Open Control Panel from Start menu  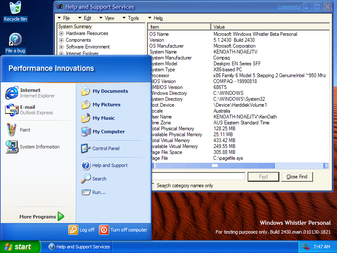point(106,148)
